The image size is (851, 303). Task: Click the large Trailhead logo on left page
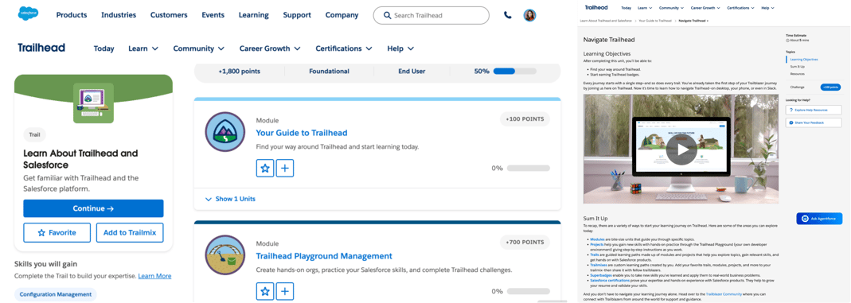[41, 48]
